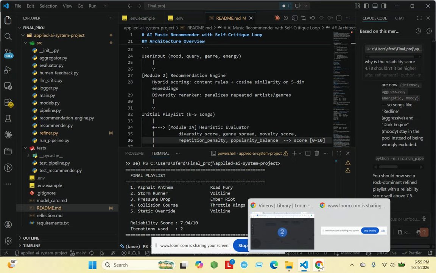Image resolution: width=436 pixels, height=273 pixels.
Task: Open the Manage gear in activity bar
Action: [x=8, y=241]
